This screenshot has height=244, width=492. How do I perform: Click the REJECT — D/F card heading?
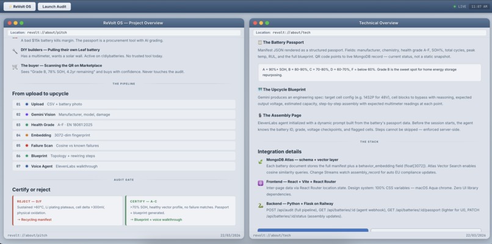click(x=29, y=201)
